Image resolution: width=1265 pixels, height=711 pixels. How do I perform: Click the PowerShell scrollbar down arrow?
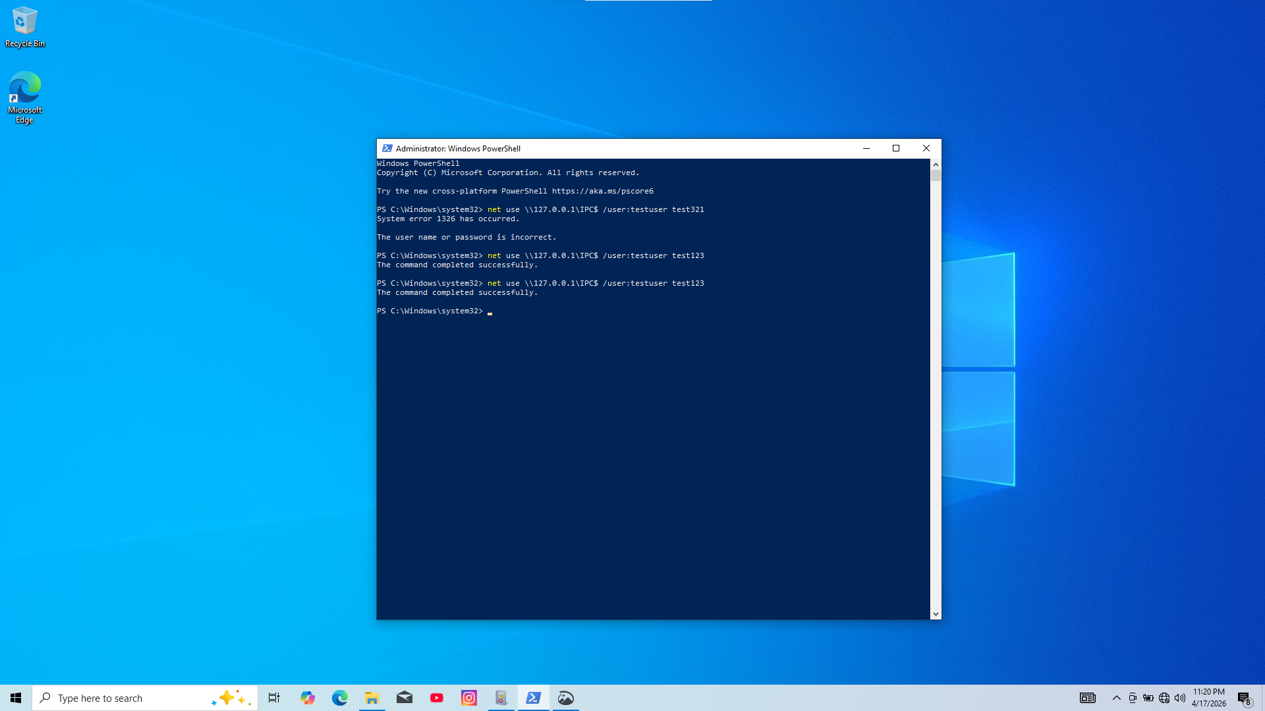coord(936,614)
